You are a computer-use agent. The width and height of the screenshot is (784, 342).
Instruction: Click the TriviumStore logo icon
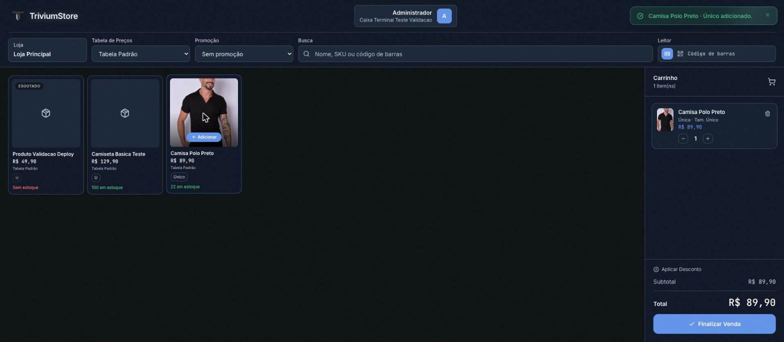(17, 16)
